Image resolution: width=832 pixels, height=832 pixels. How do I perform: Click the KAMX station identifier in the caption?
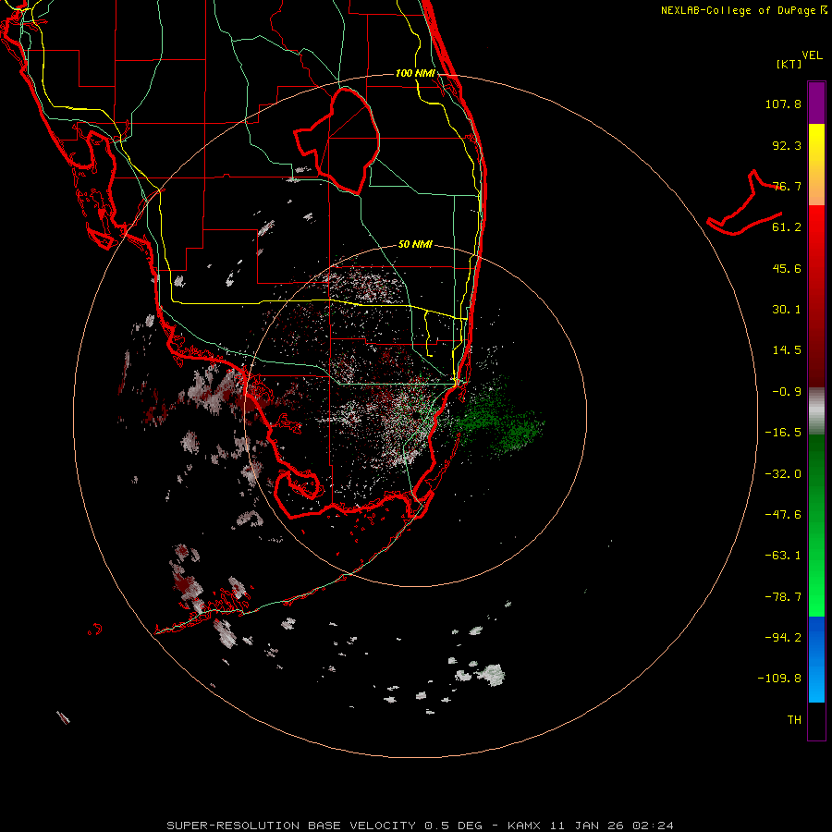[x=525, y=826]
